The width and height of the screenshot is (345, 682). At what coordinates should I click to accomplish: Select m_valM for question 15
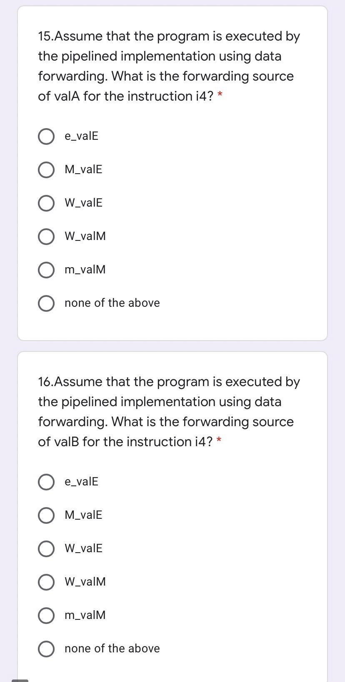click(x=46, y=270)
